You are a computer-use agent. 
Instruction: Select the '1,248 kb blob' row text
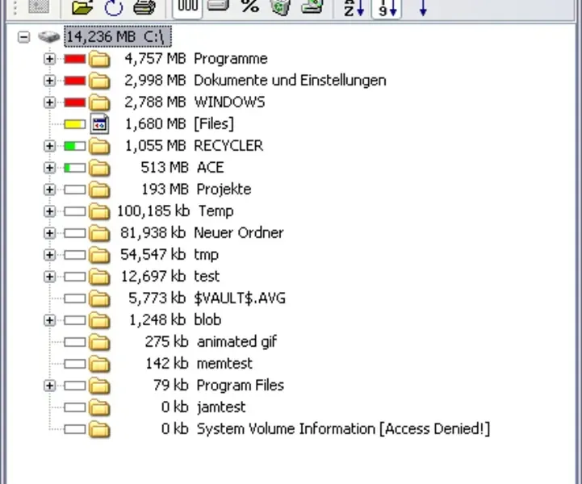pyautogui.click(x=175, y=320)
